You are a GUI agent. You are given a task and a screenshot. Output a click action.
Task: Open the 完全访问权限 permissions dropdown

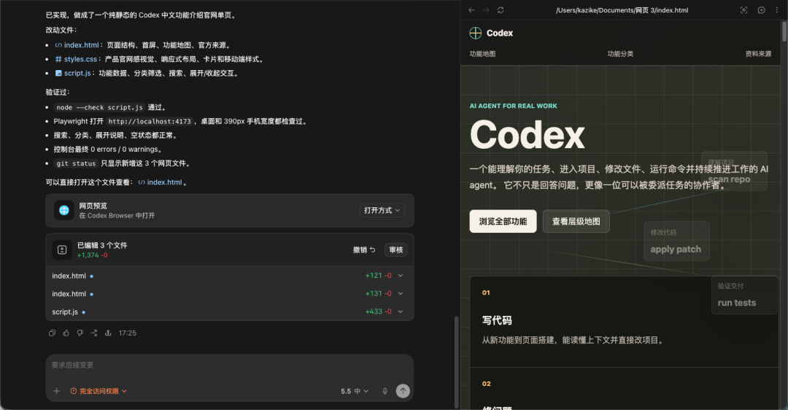click(x=98, y=391)
